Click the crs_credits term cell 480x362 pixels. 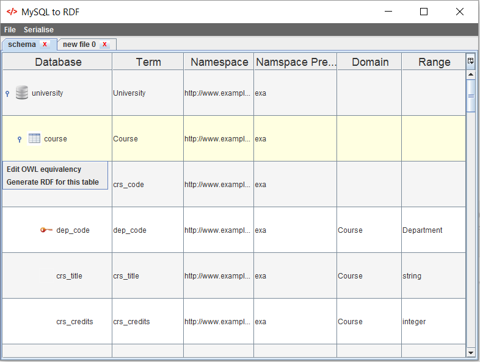tap(148, 321)
